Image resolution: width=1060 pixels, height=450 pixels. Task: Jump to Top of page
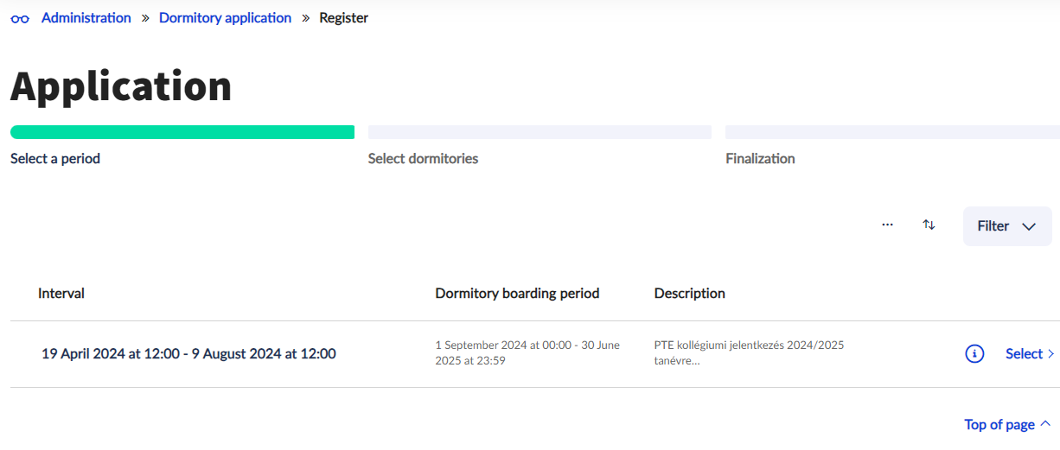pyautogui.click(x=1006, y=424)
